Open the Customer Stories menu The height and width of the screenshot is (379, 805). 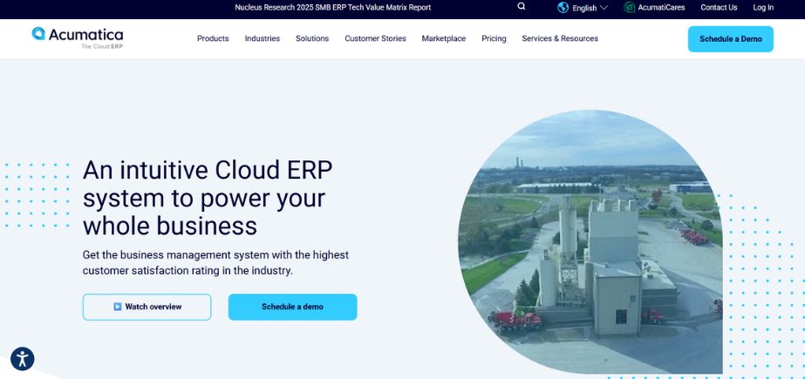(375, 38)
